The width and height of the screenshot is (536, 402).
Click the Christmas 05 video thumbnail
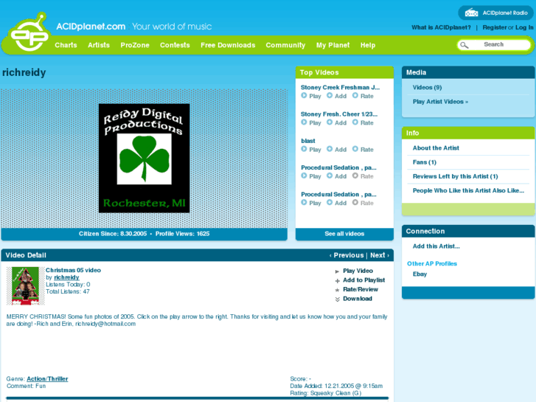[x=25, y=286]
